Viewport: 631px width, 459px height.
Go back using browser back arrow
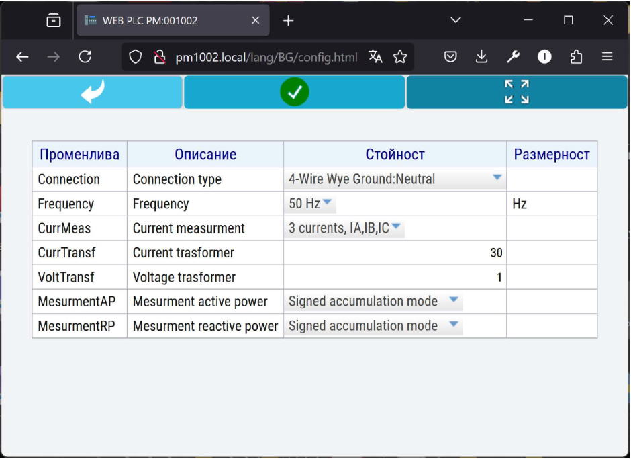[x=22, y=57]
